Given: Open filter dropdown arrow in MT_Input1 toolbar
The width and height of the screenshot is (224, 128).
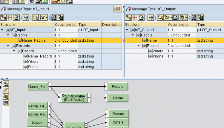Looking at the screenshot, I should 46,18.
